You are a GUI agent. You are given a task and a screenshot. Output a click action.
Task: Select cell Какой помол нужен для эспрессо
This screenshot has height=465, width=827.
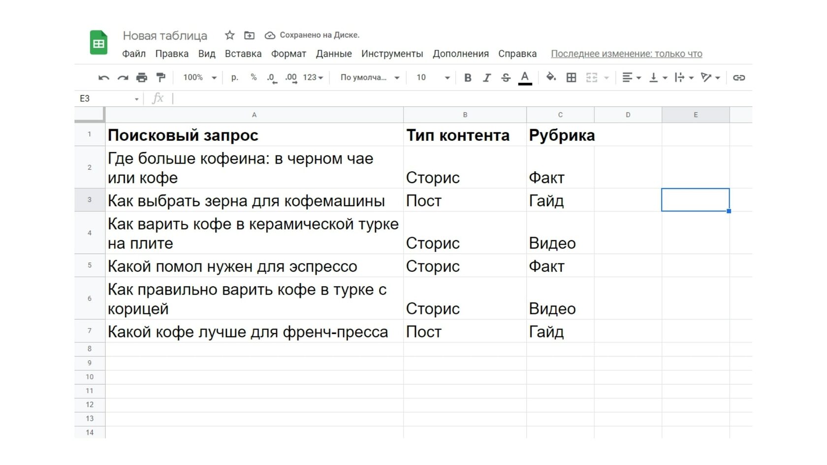[254, 266]
